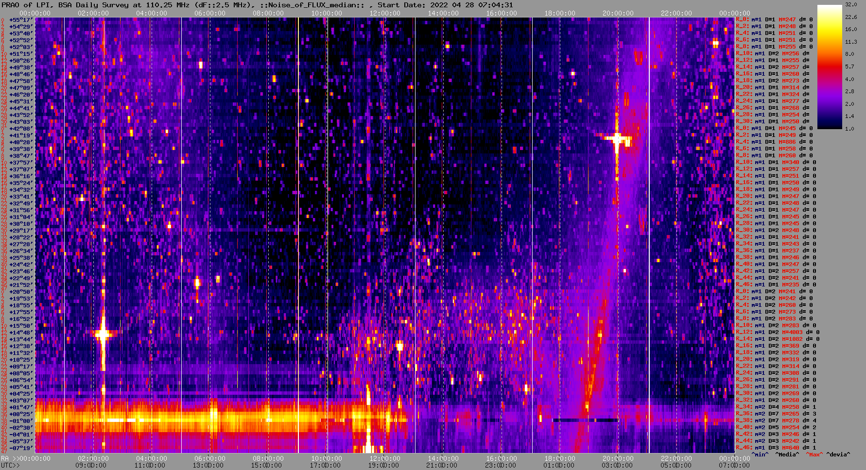866x470 pixels.
Task: Click the +42°08' declination label
Action: pos(21,129)
